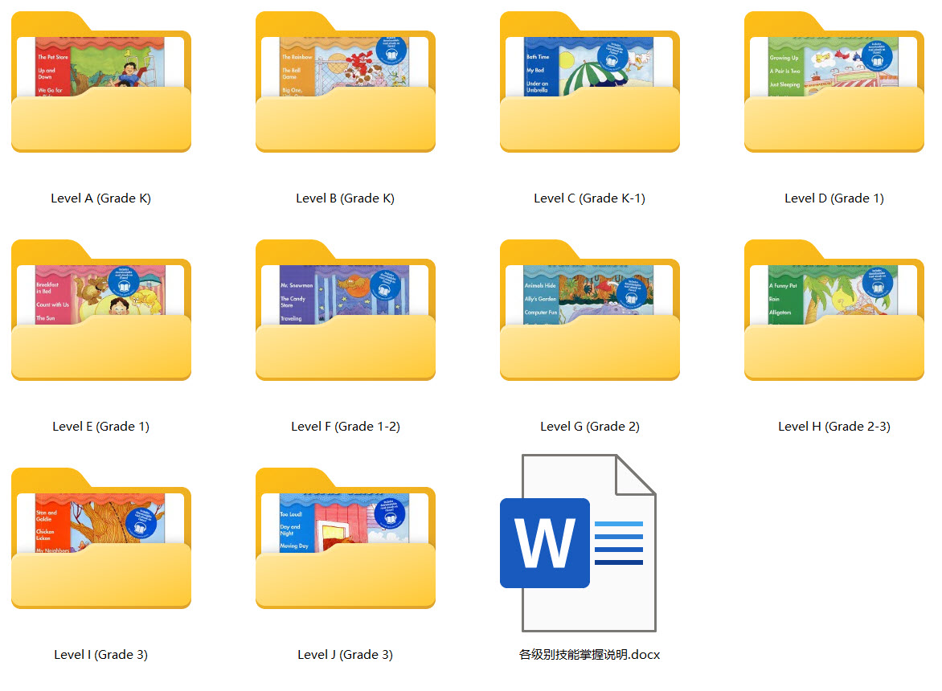Click the Level H (Grade 2-3) folder icon

coord(834,312)
